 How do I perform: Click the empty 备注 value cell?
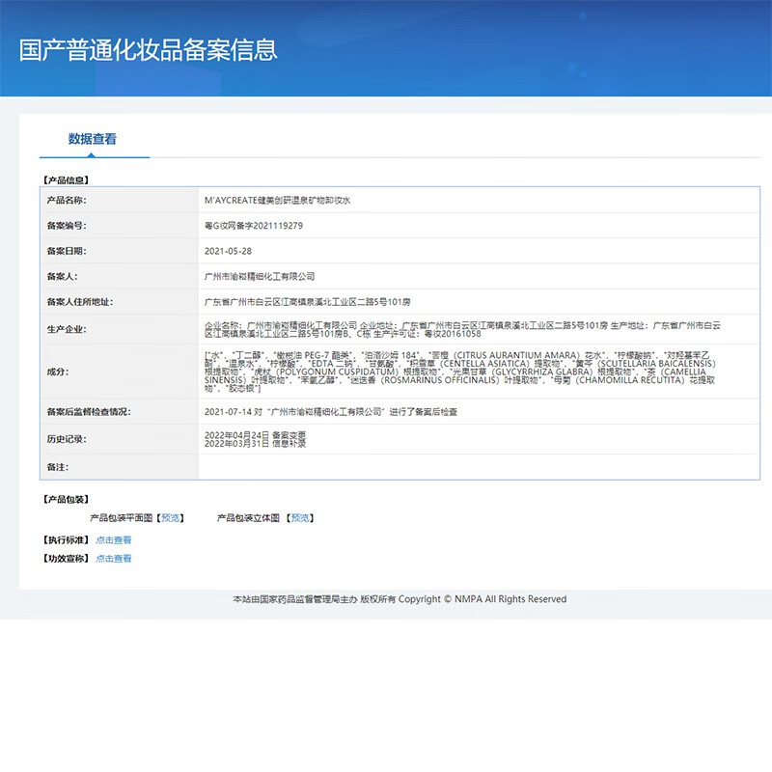[479, 467]
